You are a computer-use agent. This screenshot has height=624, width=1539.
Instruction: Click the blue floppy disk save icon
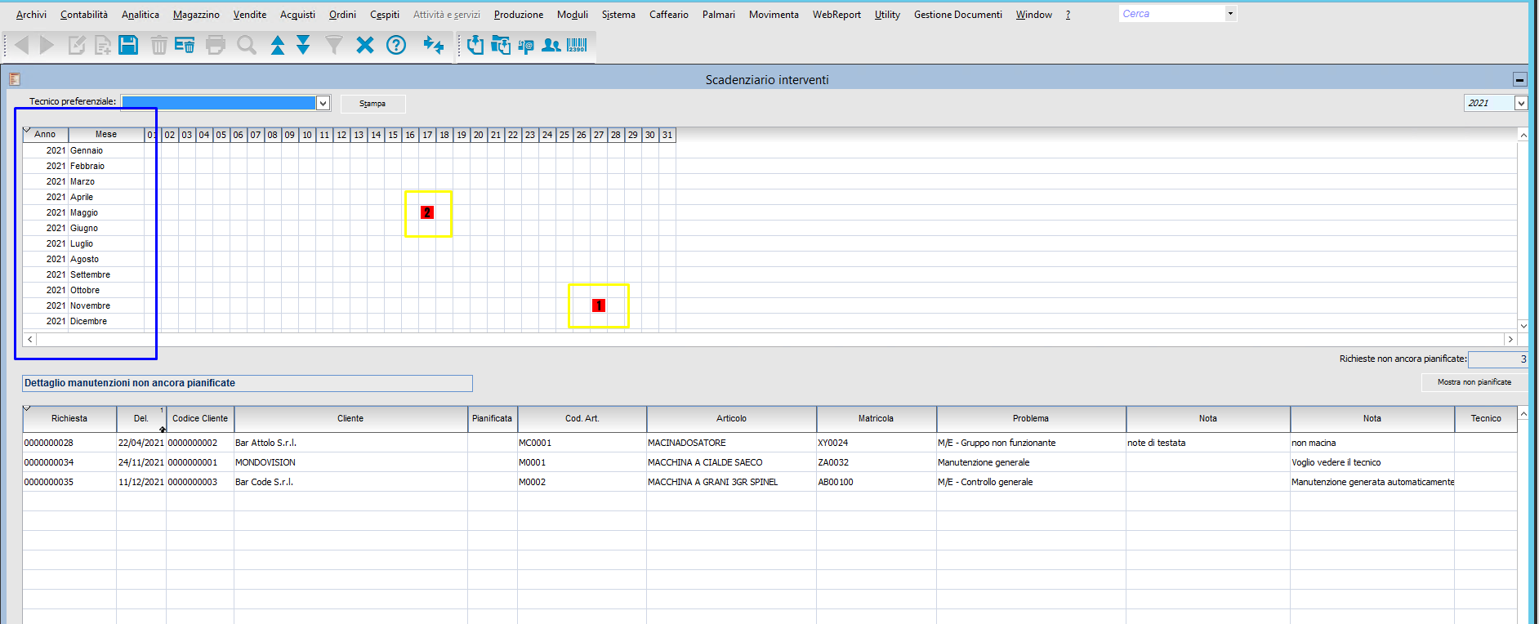pos(128,45)
